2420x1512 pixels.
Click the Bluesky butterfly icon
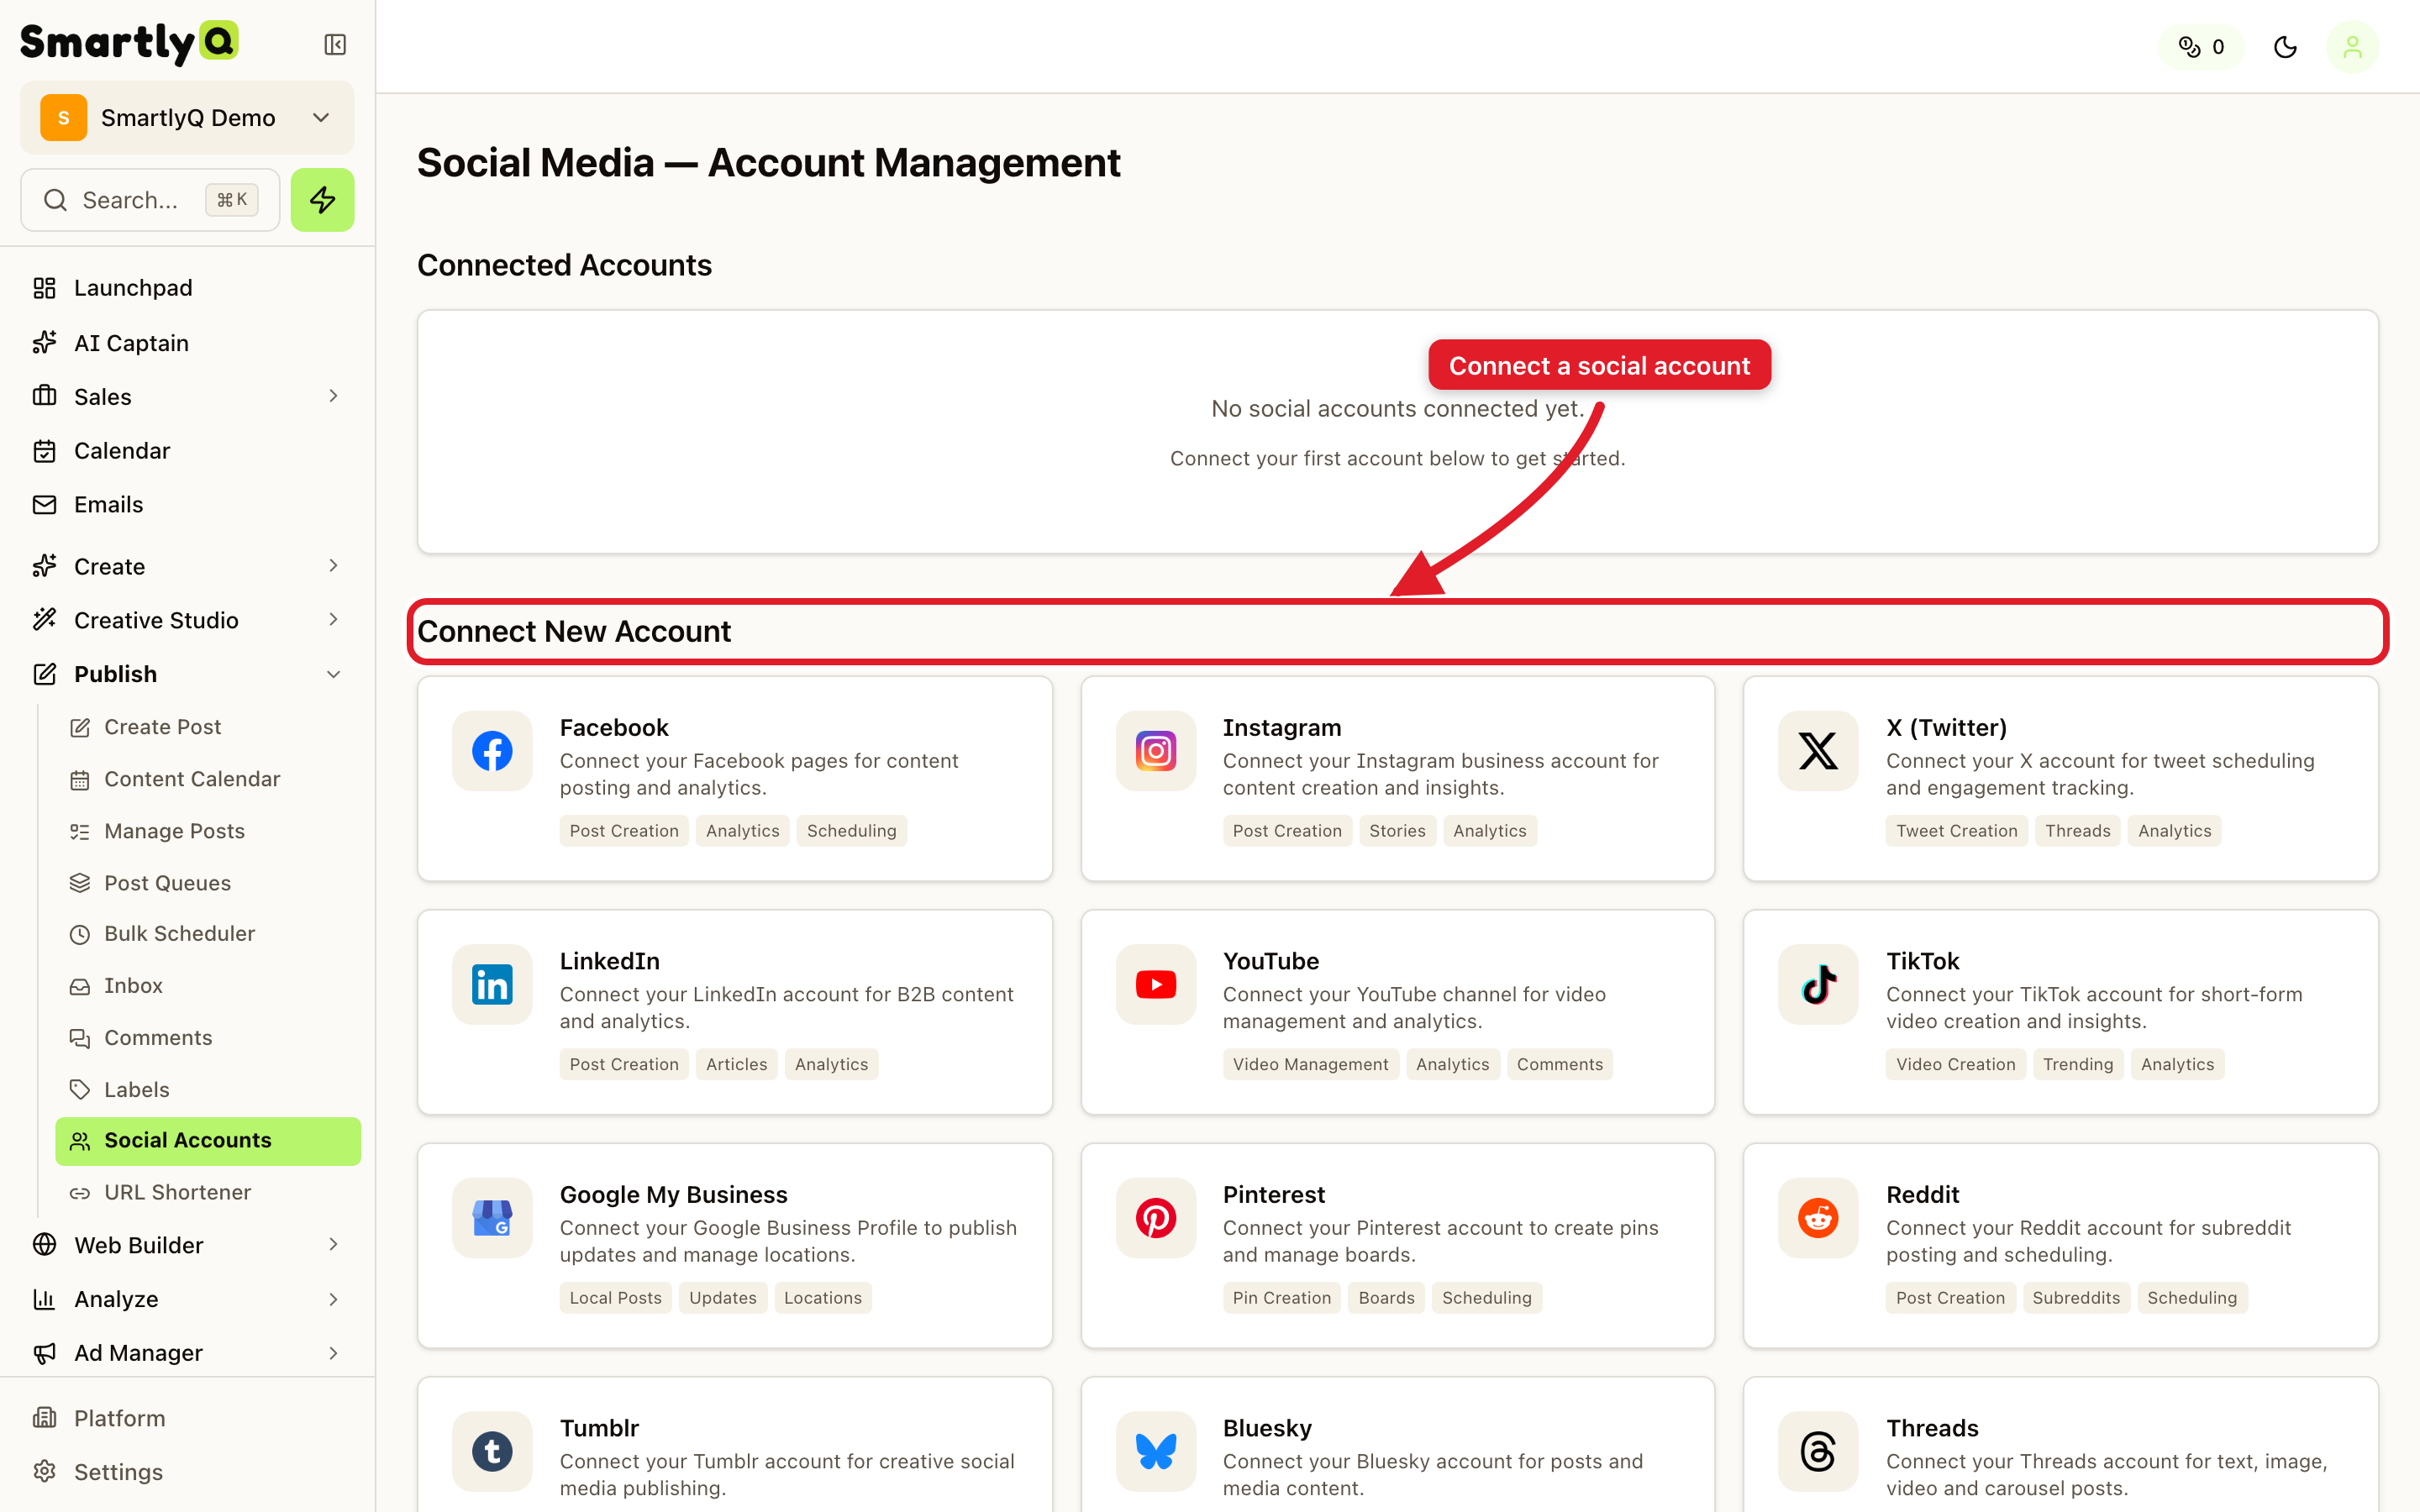click(1155, 1452)
